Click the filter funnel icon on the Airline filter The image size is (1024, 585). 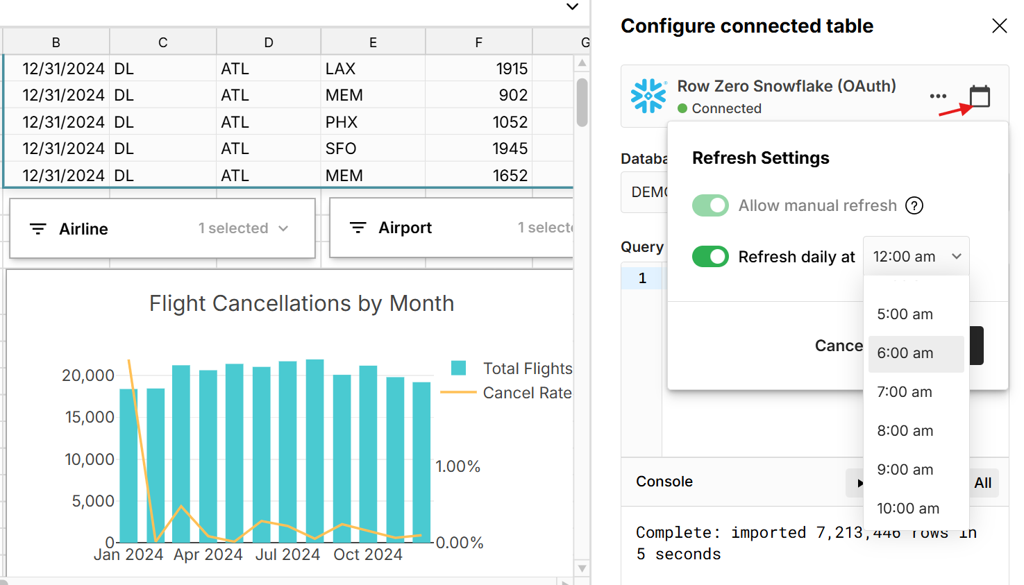(38, 228)
